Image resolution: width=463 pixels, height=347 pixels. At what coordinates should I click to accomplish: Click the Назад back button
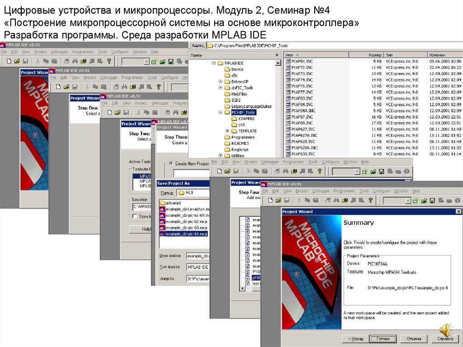point(355,339)
